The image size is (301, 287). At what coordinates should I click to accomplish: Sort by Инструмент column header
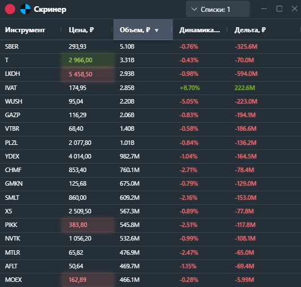pos(25,30)
